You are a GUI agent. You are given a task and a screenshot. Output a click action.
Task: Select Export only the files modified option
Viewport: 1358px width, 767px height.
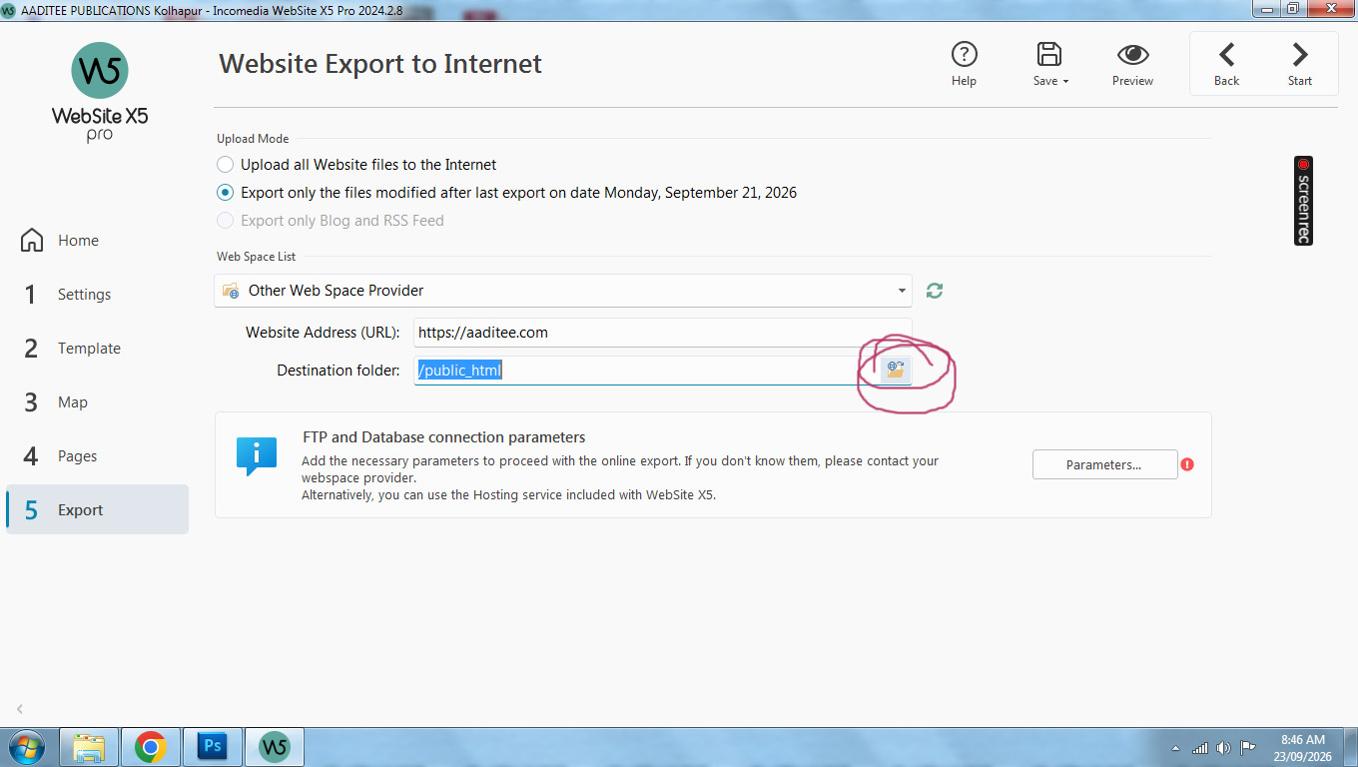(226, 193)
